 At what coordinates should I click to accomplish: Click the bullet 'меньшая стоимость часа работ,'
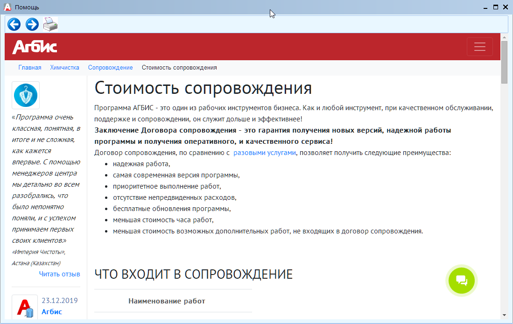[163, 220]
